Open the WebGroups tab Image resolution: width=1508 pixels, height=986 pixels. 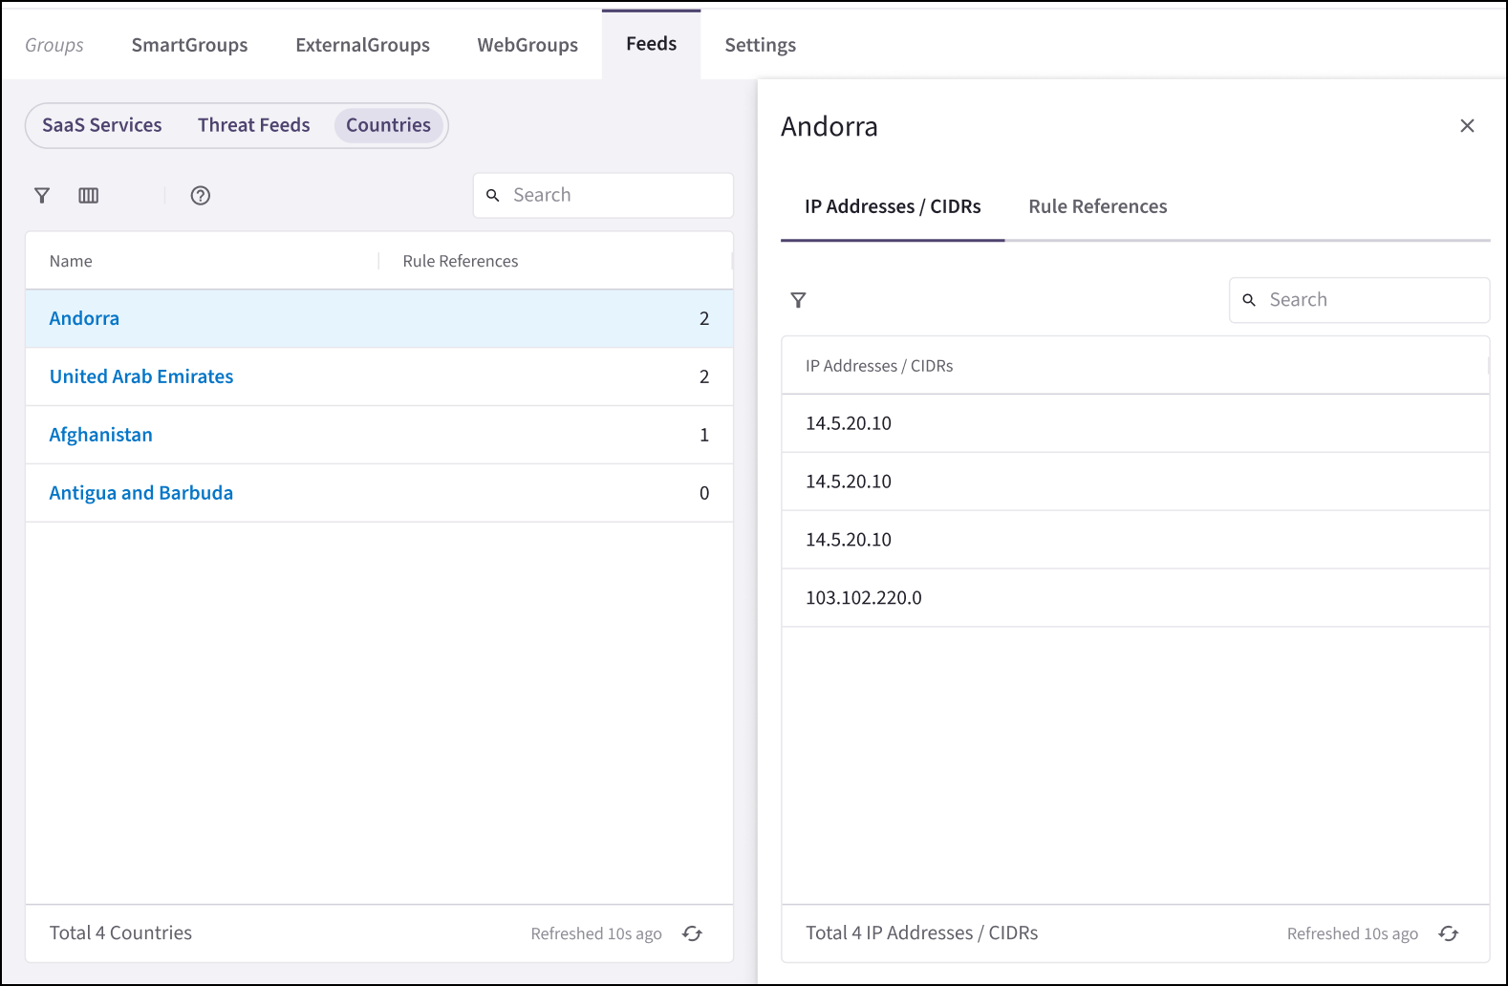point(528,45)
